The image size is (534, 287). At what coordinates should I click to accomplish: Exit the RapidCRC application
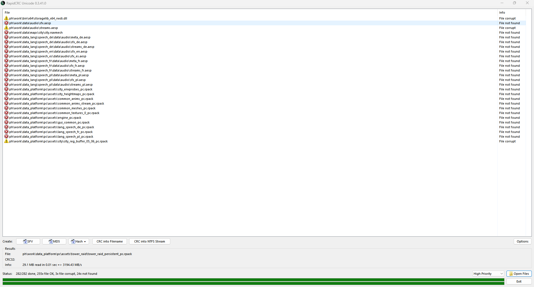click(519, 281)
